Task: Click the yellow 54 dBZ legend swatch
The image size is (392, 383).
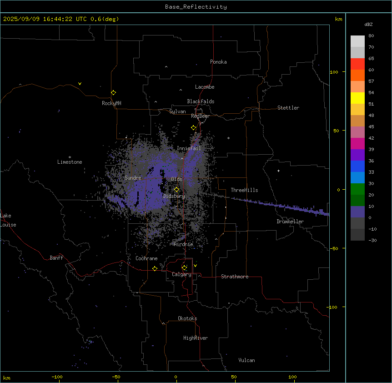Action: [x=357, y=98]
